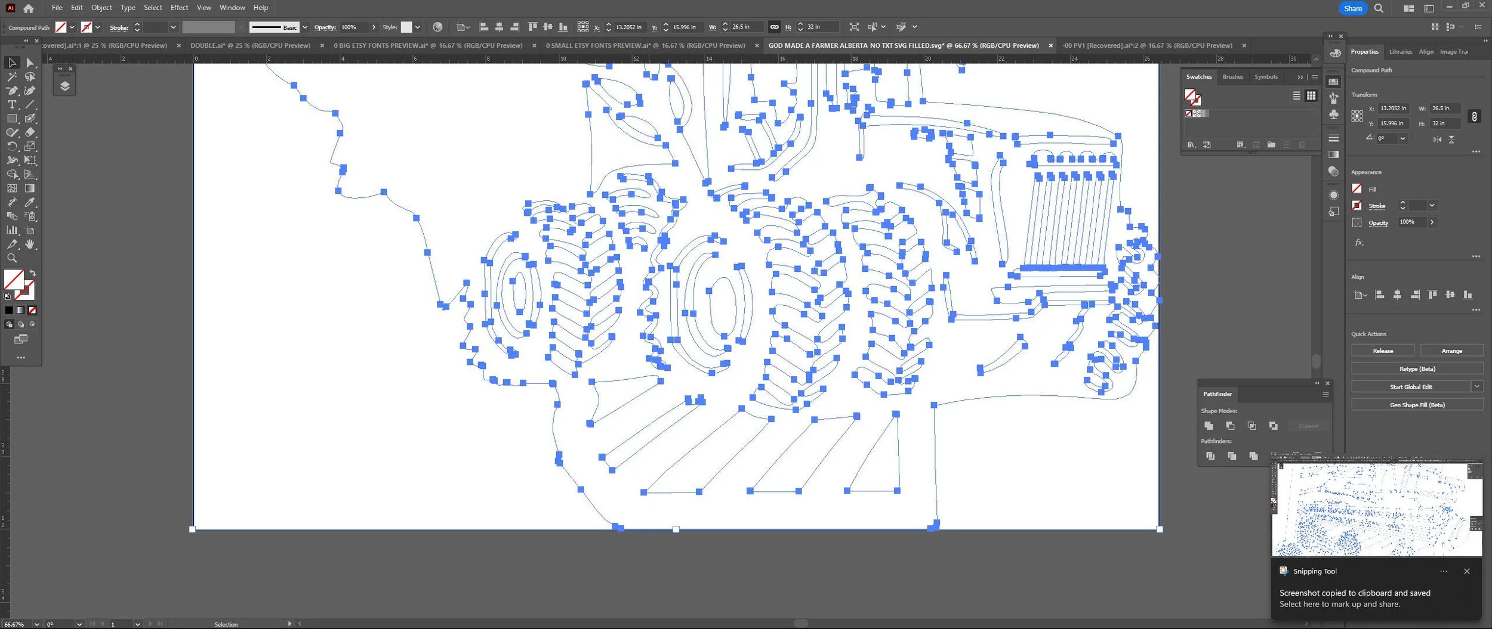
Task: Set paint mode to Gradient in toolbox
Action: coord(21,310)
